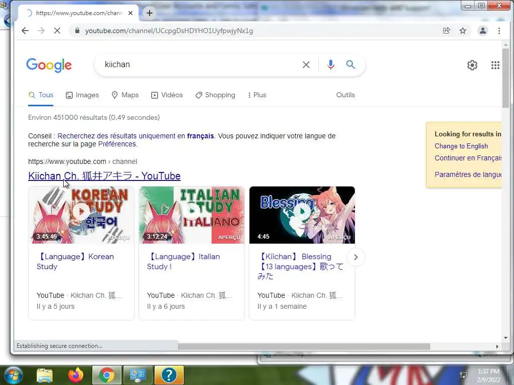
Task: Open a new tab with the plus button
Action: coord(150,13)
